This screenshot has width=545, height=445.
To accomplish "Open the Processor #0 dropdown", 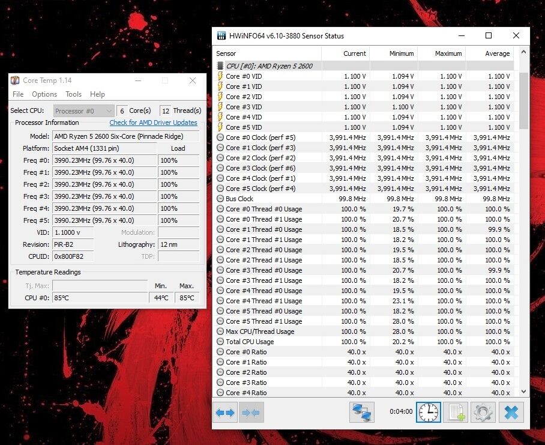I will point(84,111).
